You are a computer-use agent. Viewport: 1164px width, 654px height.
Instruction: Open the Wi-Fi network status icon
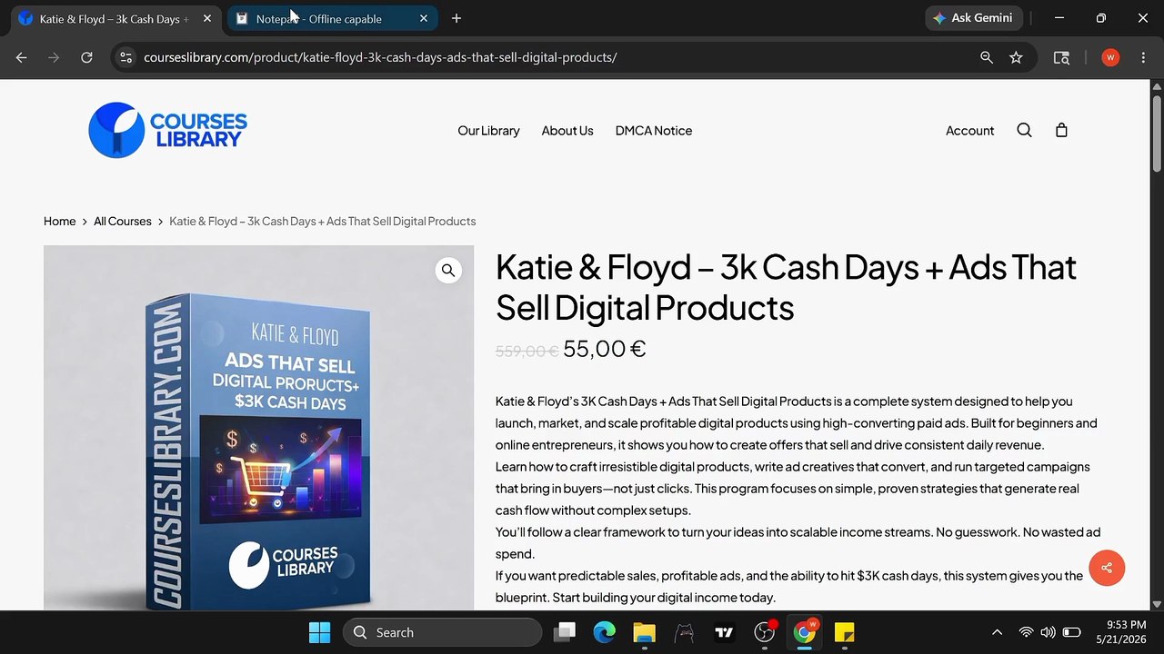pos(1026,632)
